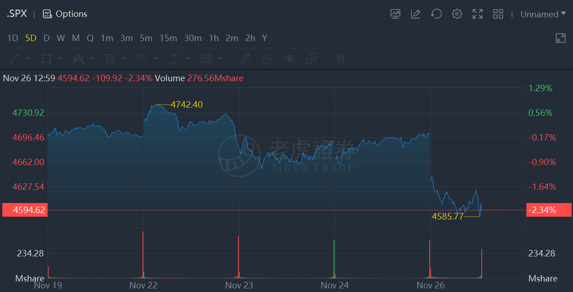Select the trend line drawing tool

click(x=15, y=58)
